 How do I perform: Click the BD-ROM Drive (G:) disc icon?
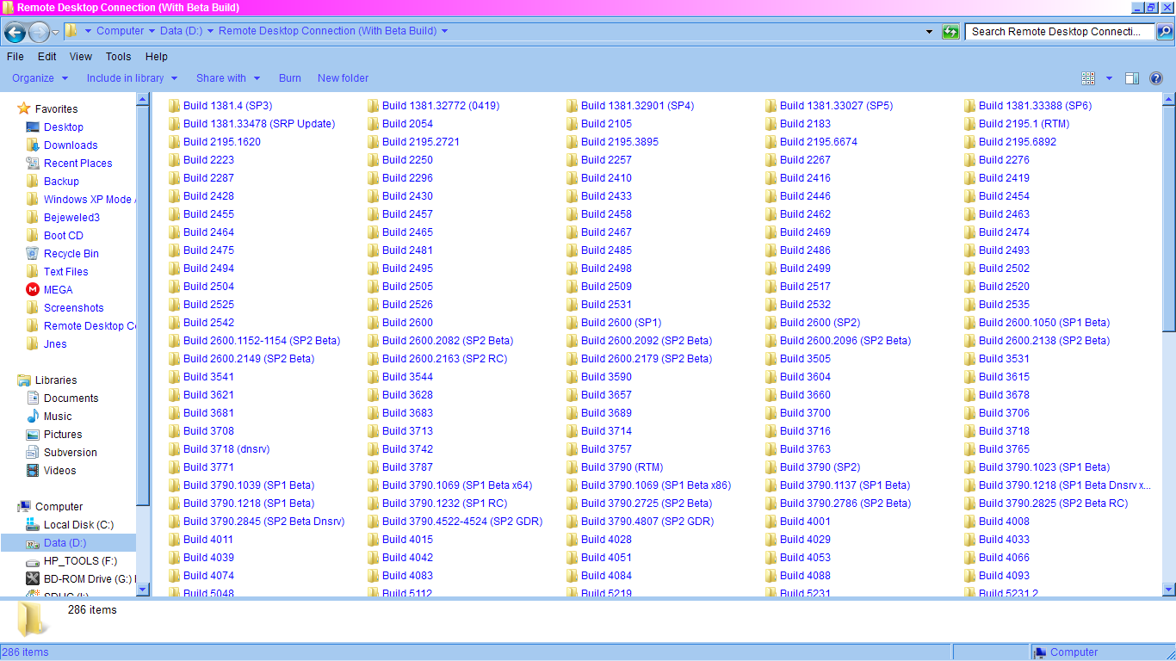33,579
